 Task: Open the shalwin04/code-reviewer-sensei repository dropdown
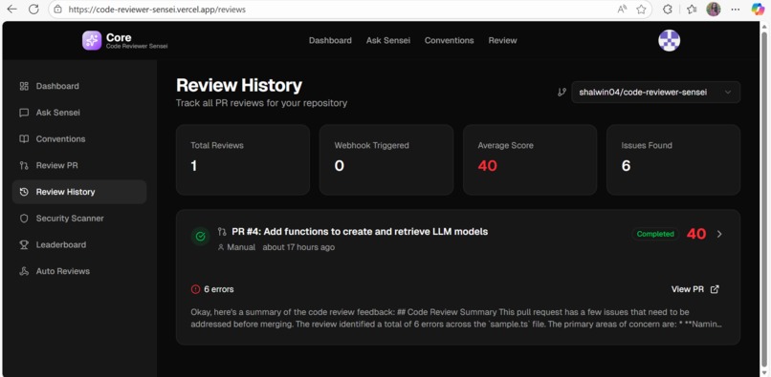coord(655,92)
